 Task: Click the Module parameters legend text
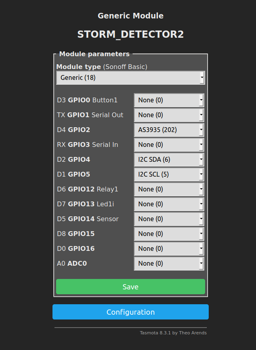(x=94, y=54)
